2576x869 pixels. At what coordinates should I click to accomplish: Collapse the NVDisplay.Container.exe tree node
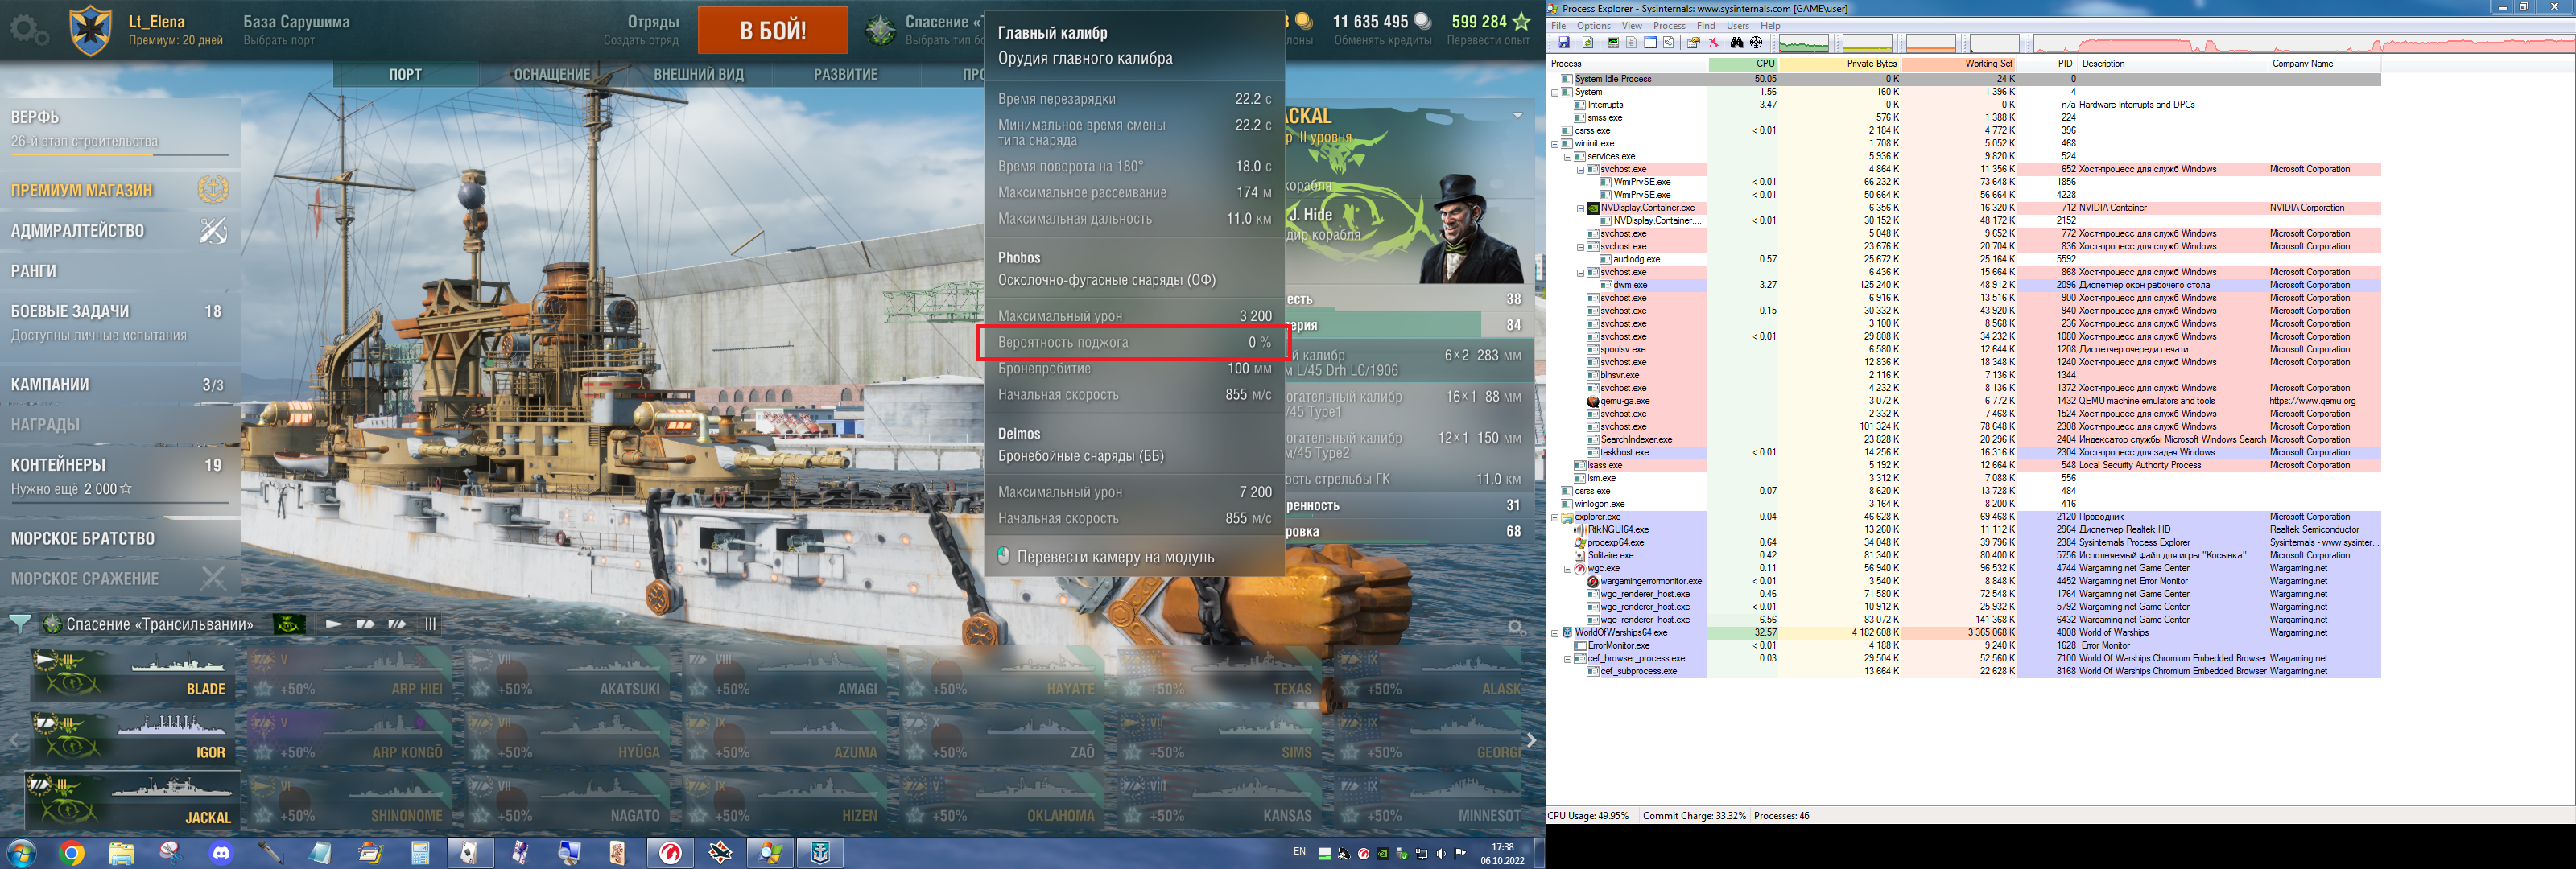pyautogui.click(x=1580, y=208)
